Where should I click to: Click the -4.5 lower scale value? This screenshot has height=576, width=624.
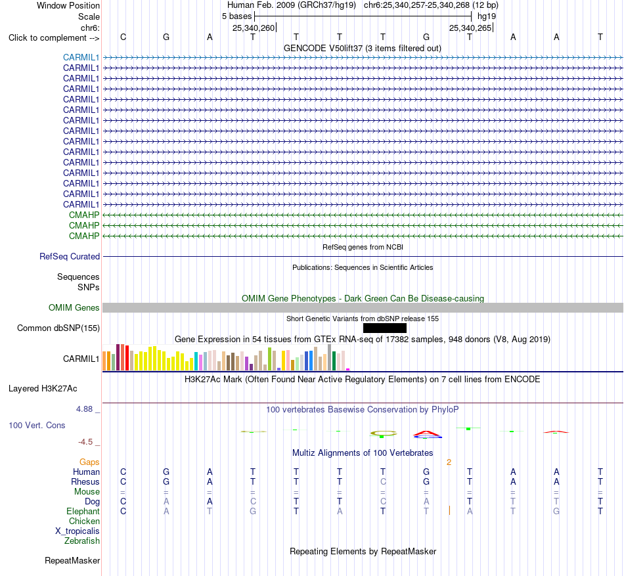[x=85, y=441]
